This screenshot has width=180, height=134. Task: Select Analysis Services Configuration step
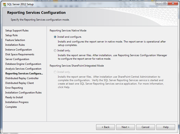click(x=23, y=69)
